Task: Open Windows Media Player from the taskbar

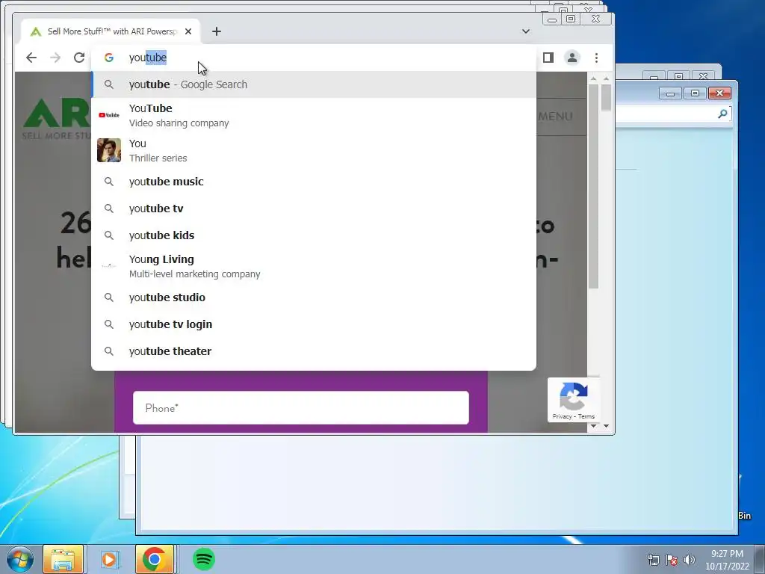Action: (x=109, y=559)
